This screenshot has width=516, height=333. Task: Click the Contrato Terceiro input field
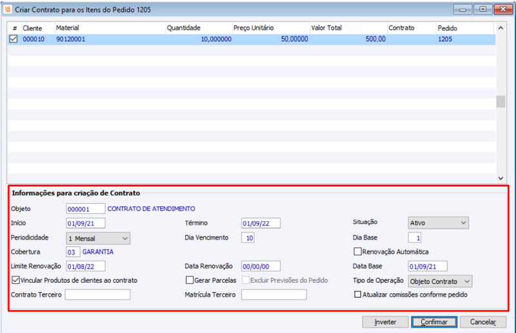click(x=97, y=294)
